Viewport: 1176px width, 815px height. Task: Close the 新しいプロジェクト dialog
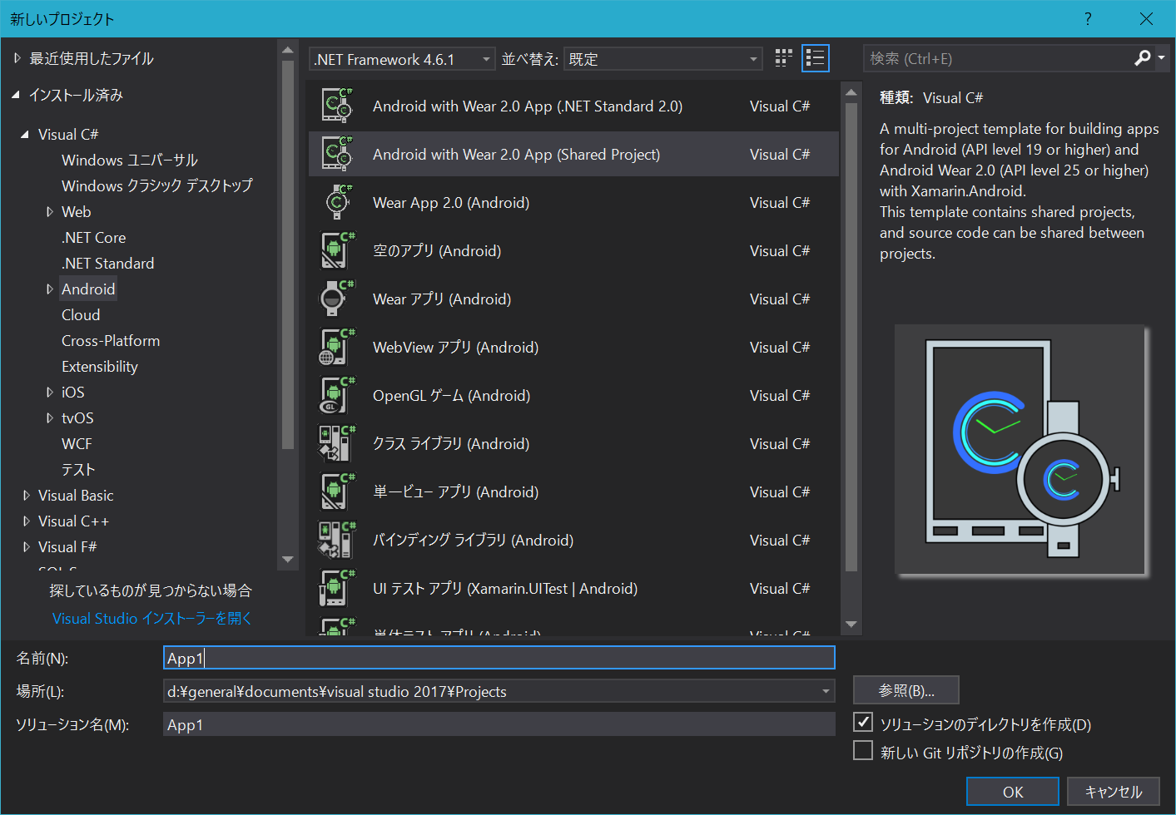[1146, 18]
